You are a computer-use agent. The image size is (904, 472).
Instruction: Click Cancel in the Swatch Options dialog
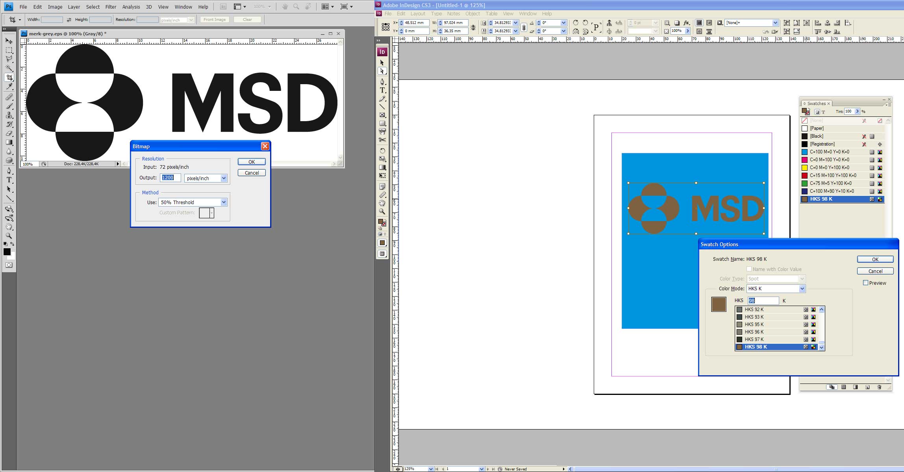[875, 271]
